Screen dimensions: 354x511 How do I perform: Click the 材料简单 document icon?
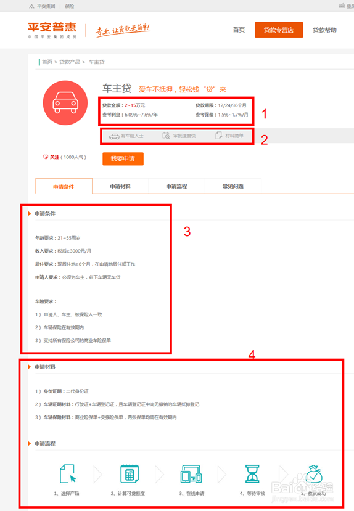(x=219, y=136)
